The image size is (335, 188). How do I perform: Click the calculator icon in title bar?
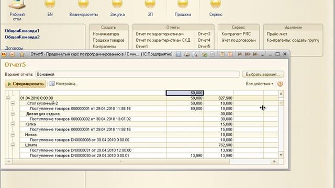coord(222,54)
